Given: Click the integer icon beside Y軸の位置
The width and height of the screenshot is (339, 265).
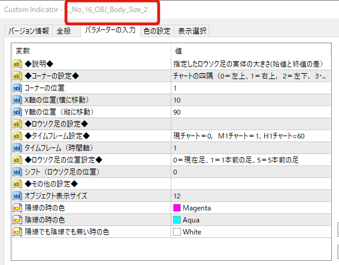Looking at the screenshot, I should click(17, 112).
